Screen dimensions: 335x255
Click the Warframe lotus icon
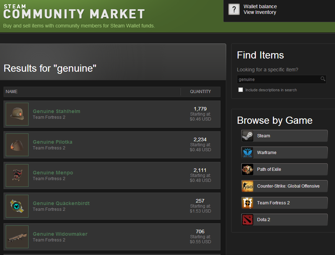coord(247,153)
